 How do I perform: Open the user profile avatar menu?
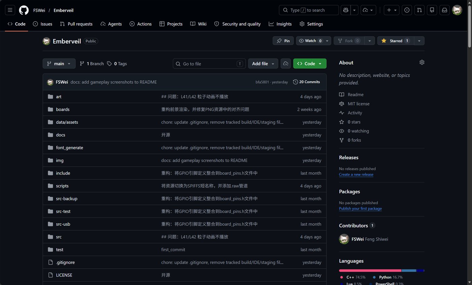[x=457, y=10]
